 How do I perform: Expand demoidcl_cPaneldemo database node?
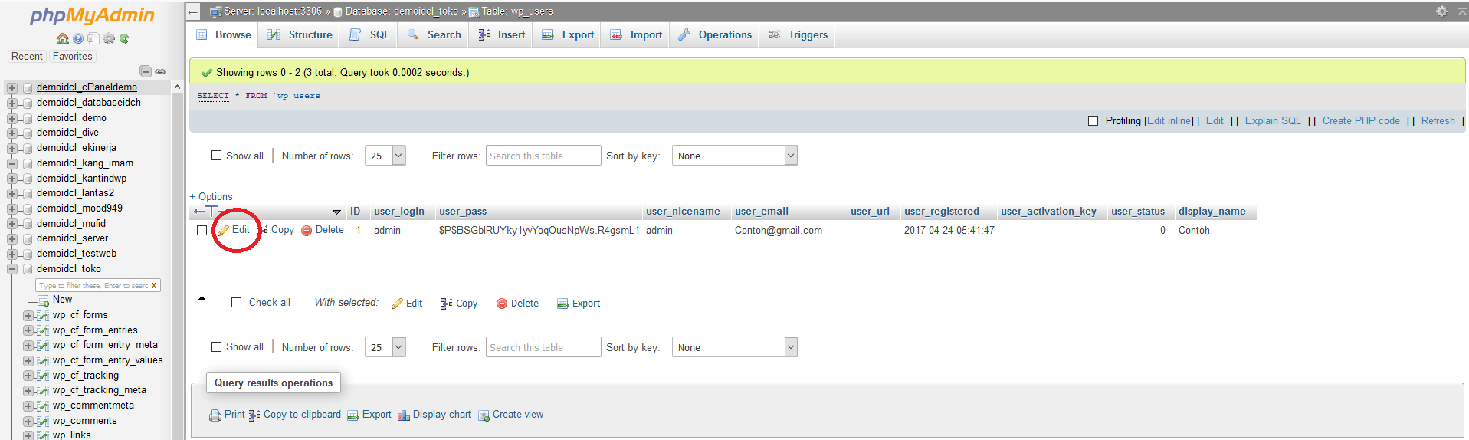tap(12, 87)
